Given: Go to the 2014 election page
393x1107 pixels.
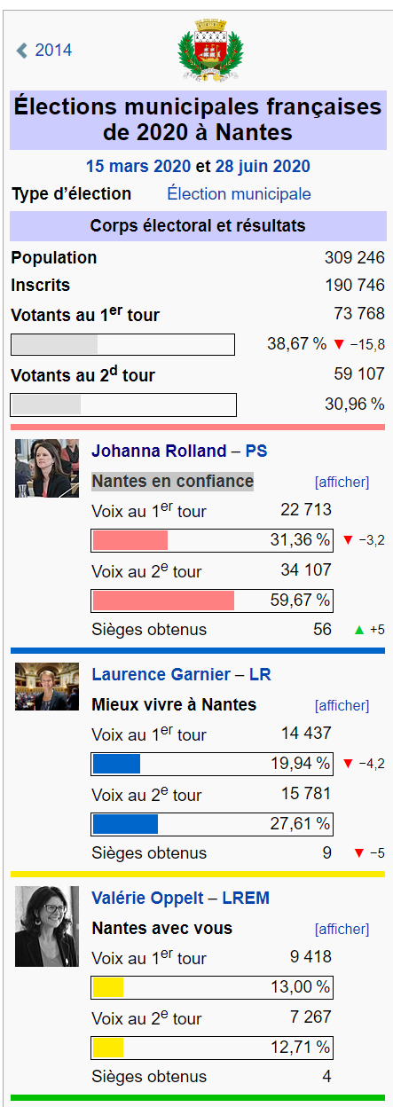Looking at the screenshot, I should [53, 51].
